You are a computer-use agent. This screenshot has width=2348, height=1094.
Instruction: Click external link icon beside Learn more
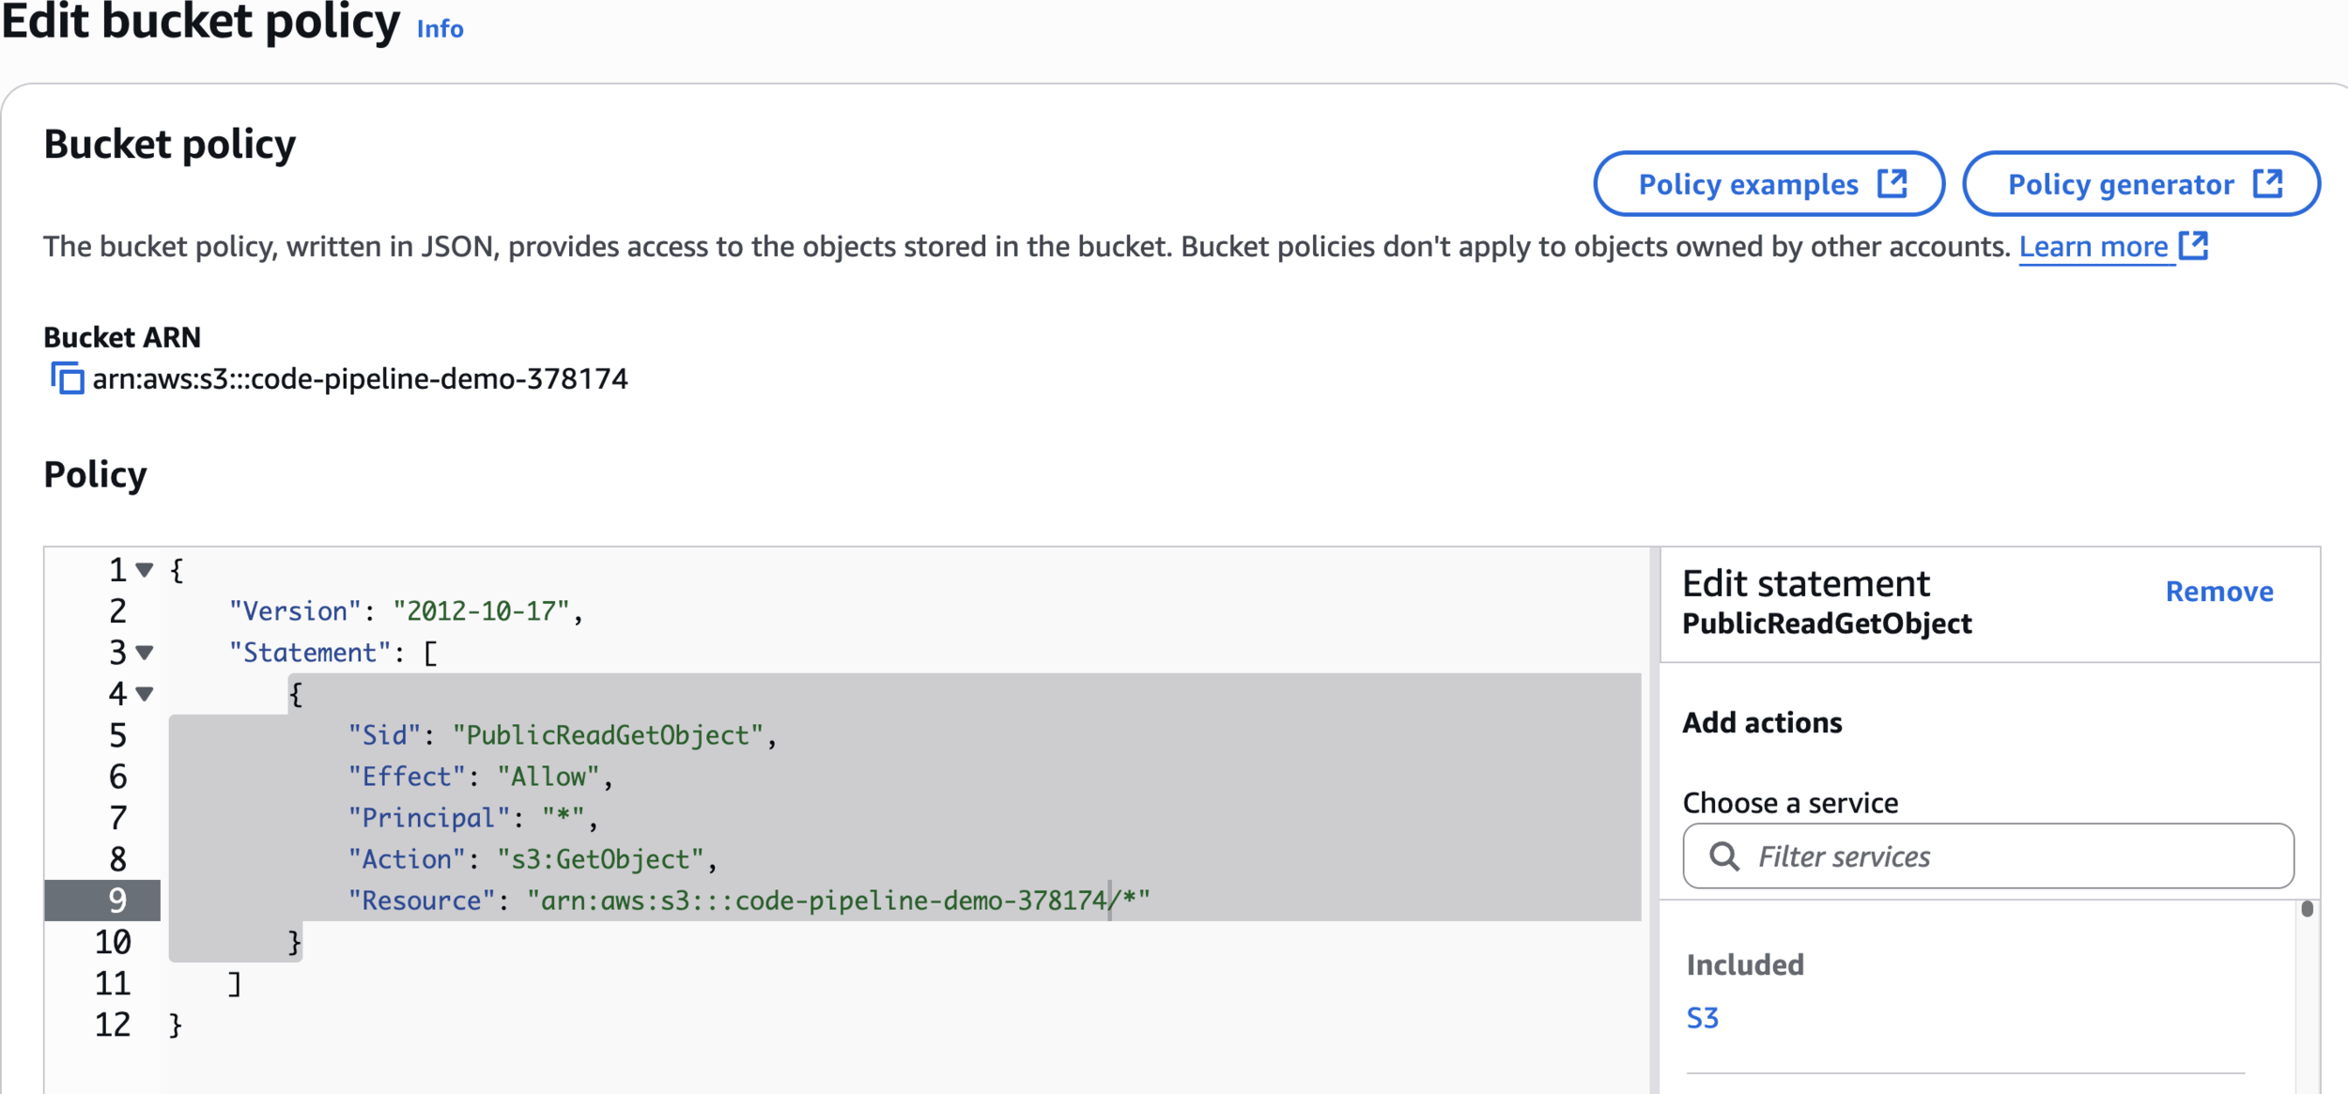[x=2194, y=246]
